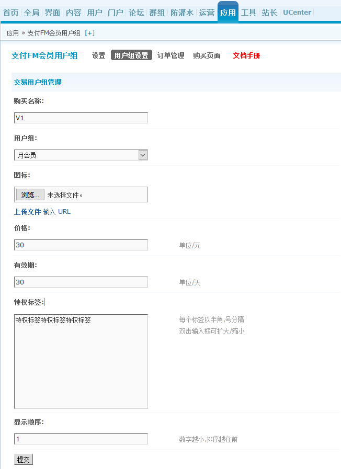The width and height of the screenshot is (341, 469).
Task: Open the 门户 top menu
Action: 116,13
